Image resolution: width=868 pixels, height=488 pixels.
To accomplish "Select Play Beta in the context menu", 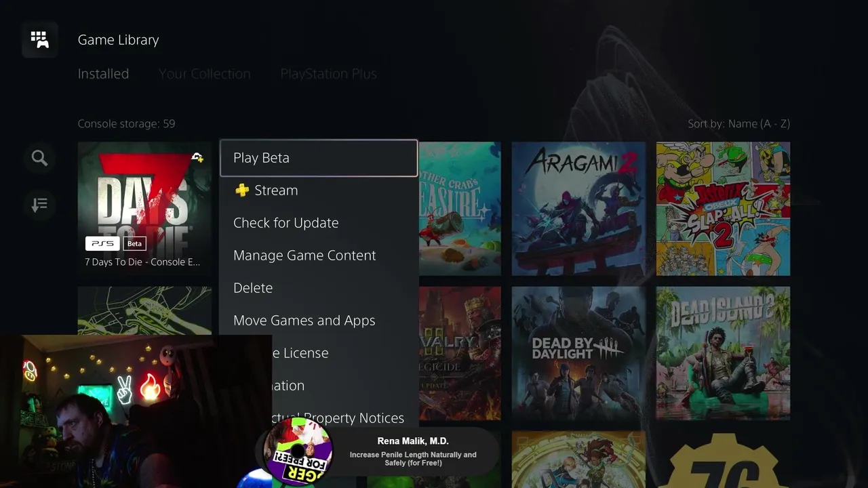I will click(x=319, y=158).
